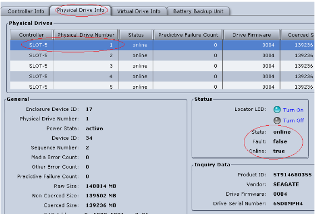Click the Raw Size value 140014 MB

coord(101,186)
